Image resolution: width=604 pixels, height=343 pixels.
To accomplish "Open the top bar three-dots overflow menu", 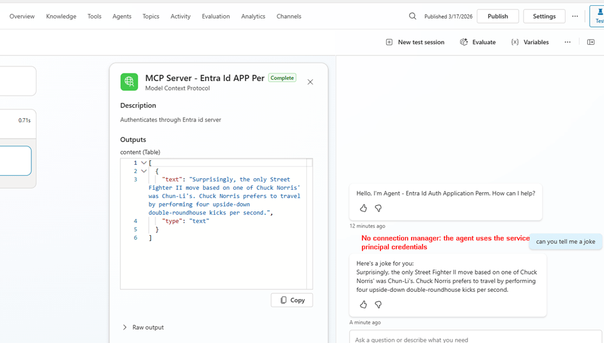I will [575, 16].
